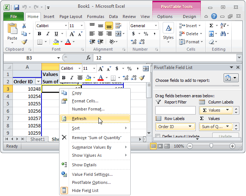The width and height of the screenshot is (246, 196).
Task: Toggle align text right in ribbon
Action: (x=109, y=33)
